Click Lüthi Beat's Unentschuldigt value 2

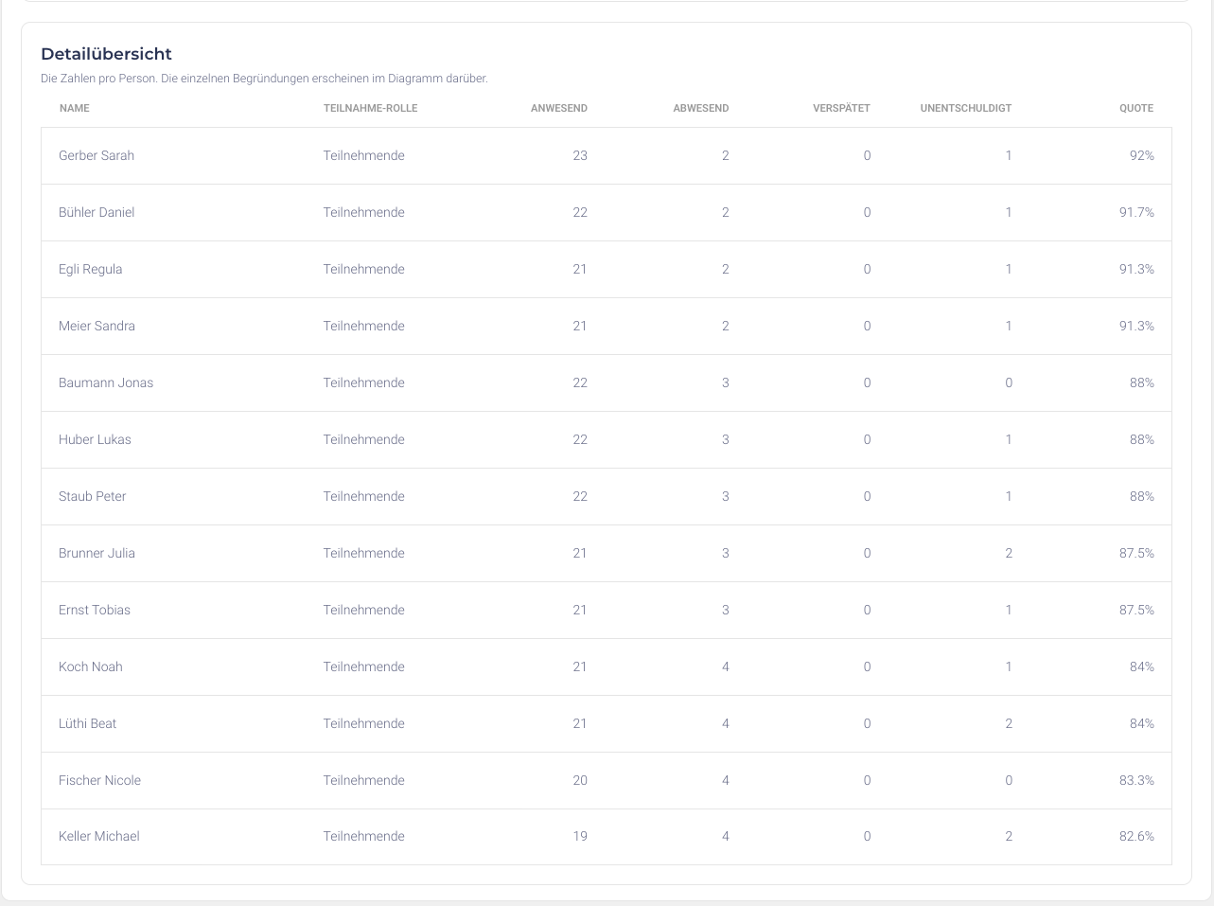[x=1009, y=723]
